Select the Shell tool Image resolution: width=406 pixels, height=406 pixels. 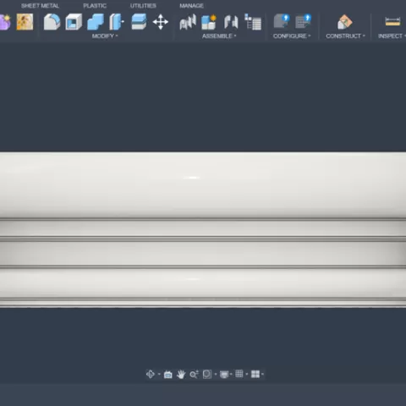click(x=74, y=22)
